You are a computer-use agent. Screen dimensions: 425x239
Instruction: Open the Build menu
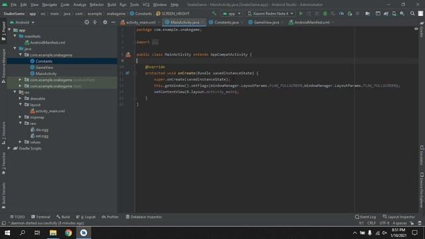click(x=112, y=5)
